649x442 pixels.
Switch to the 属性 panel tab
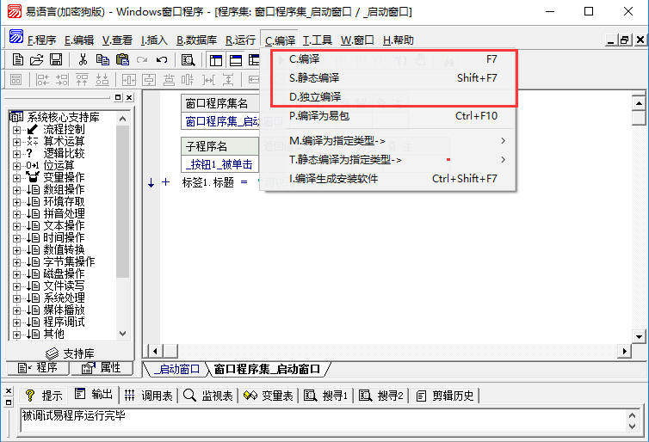click(x=102, y=368)
